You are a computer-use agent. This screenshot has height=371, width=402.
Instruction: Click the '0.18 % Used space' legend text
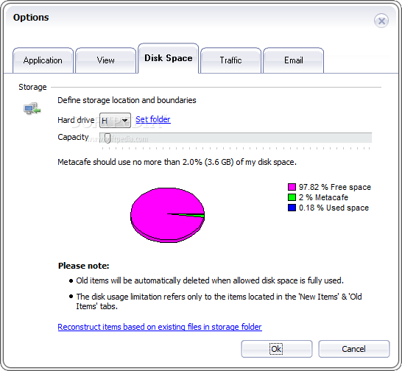[334, 208]
